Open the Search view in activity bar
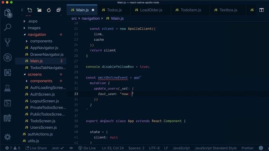This screenshot has height=151, width=269. pos(8,27)
